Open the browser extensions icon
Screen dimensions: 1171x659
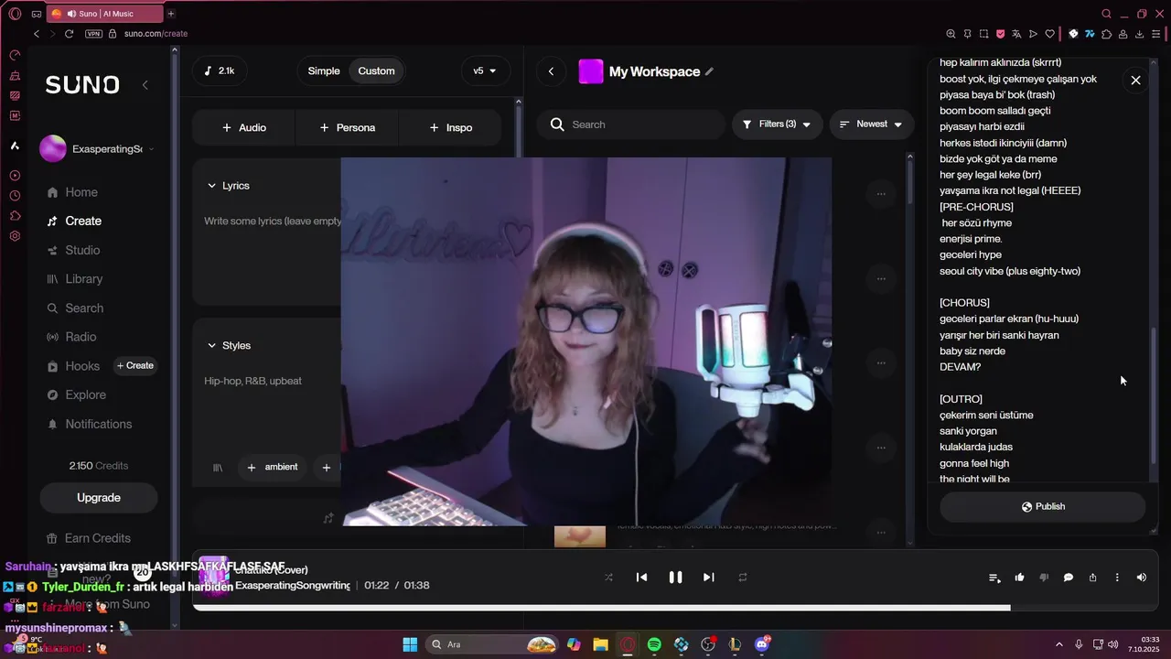1106,34
